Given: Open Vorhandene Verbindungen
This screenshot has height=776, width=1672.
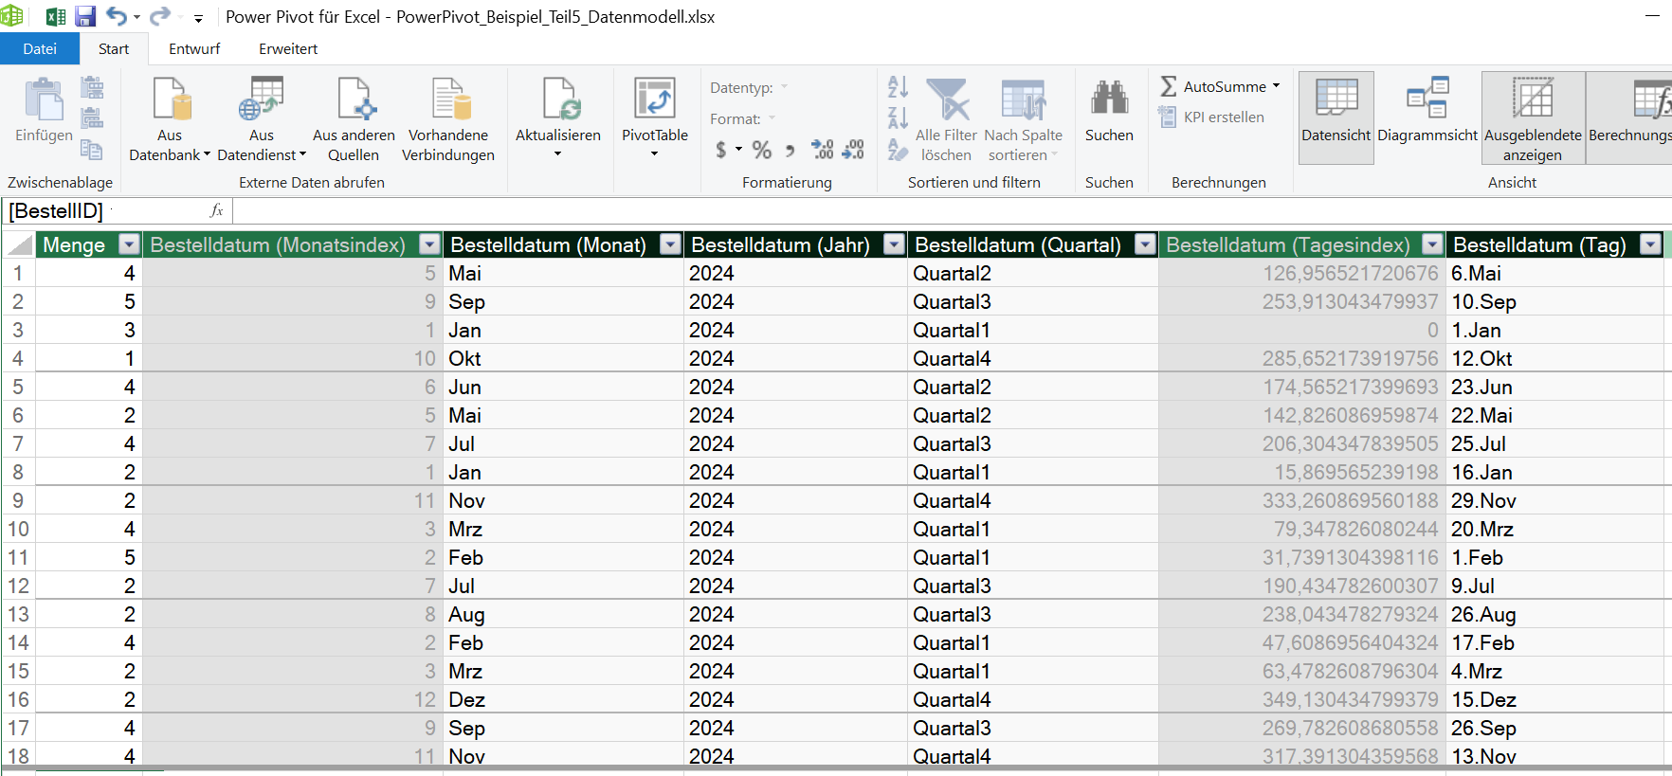Looking at the screenshot, I should (x=448, y=119).
